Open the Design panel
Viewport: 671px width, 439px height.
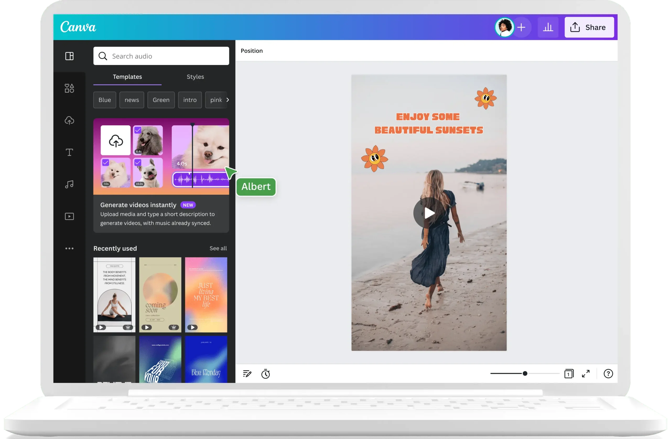[x=69, y=56]
